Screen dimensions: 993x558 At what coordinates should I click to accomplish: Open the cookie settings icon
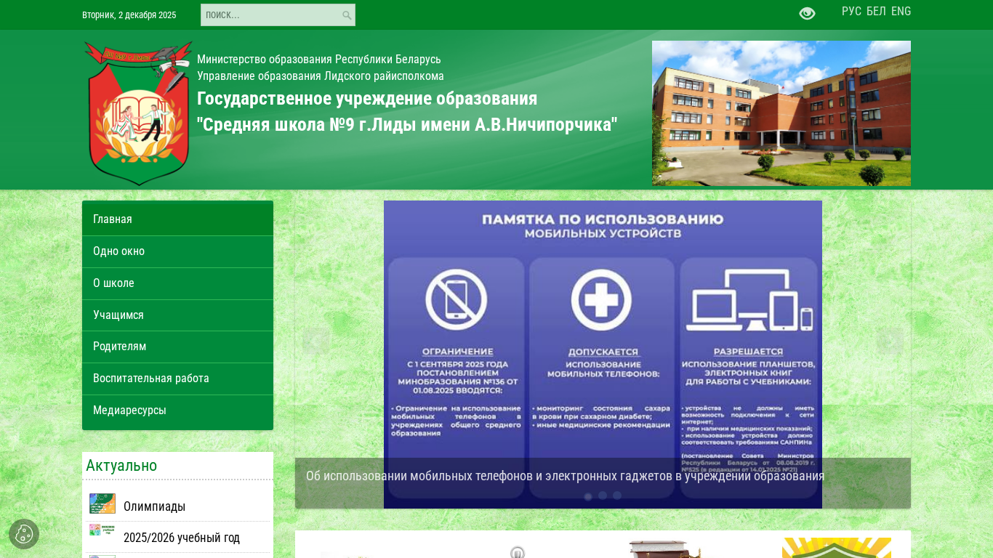[x=24, y=534]
